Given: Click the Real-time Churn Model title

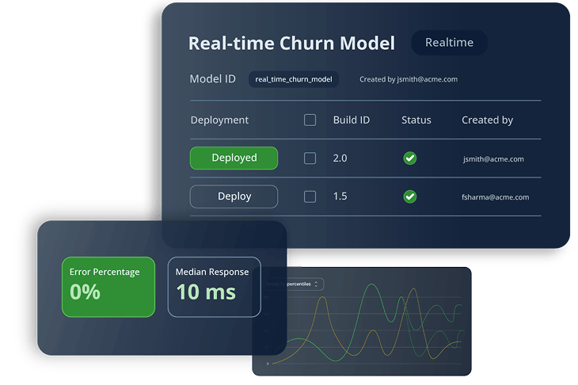Looking at the screenshot, I should 291,44.
